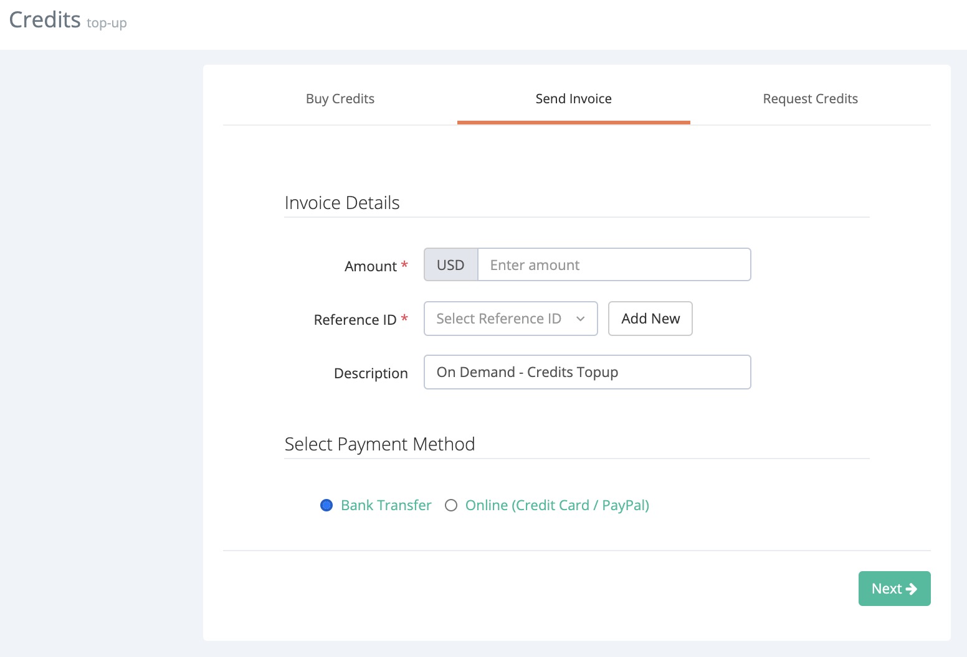Click the Credits top-up page heading
This screenshot has width=967, height=657.
coord(67,21)
